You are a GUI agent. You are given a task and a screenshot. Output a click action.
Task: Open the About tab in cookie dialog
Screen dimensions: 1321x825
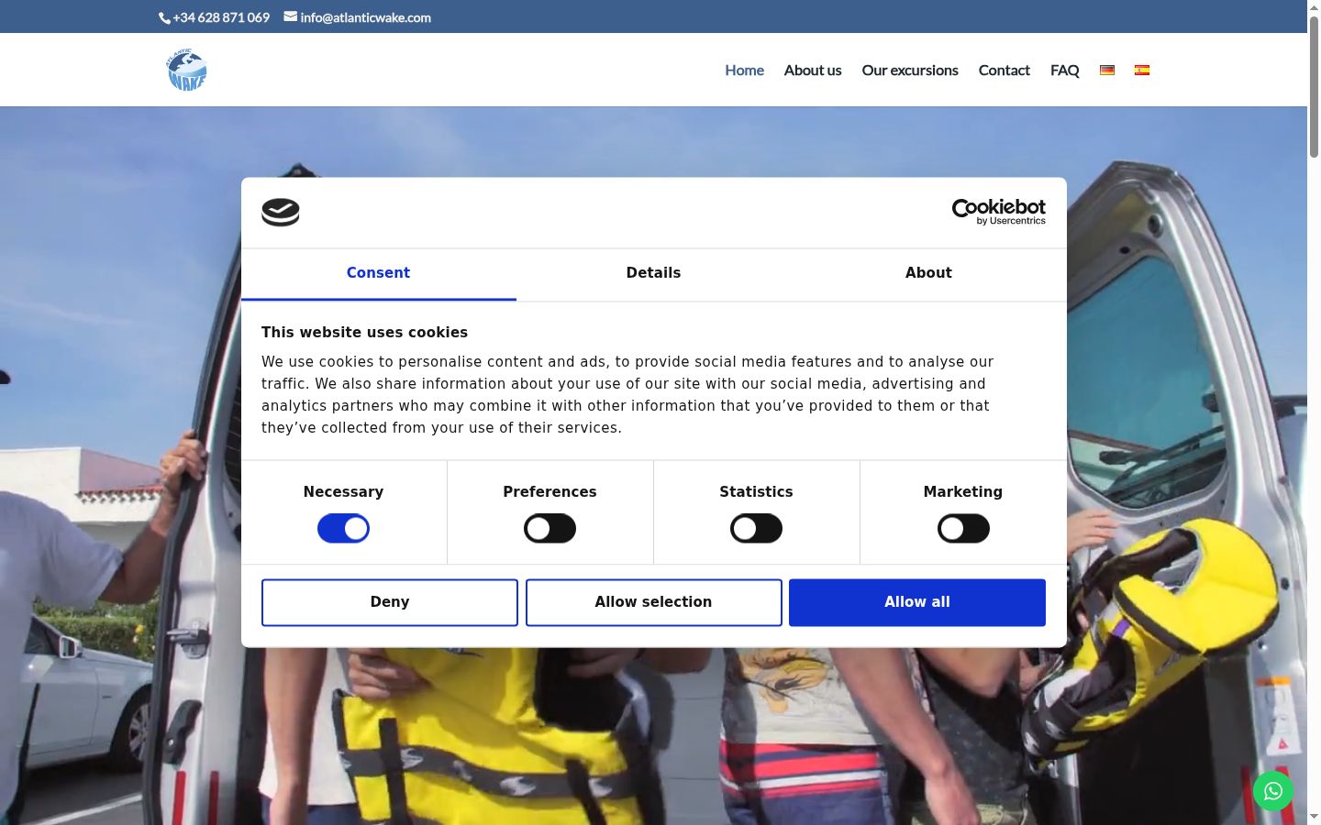tap(928, 273)
